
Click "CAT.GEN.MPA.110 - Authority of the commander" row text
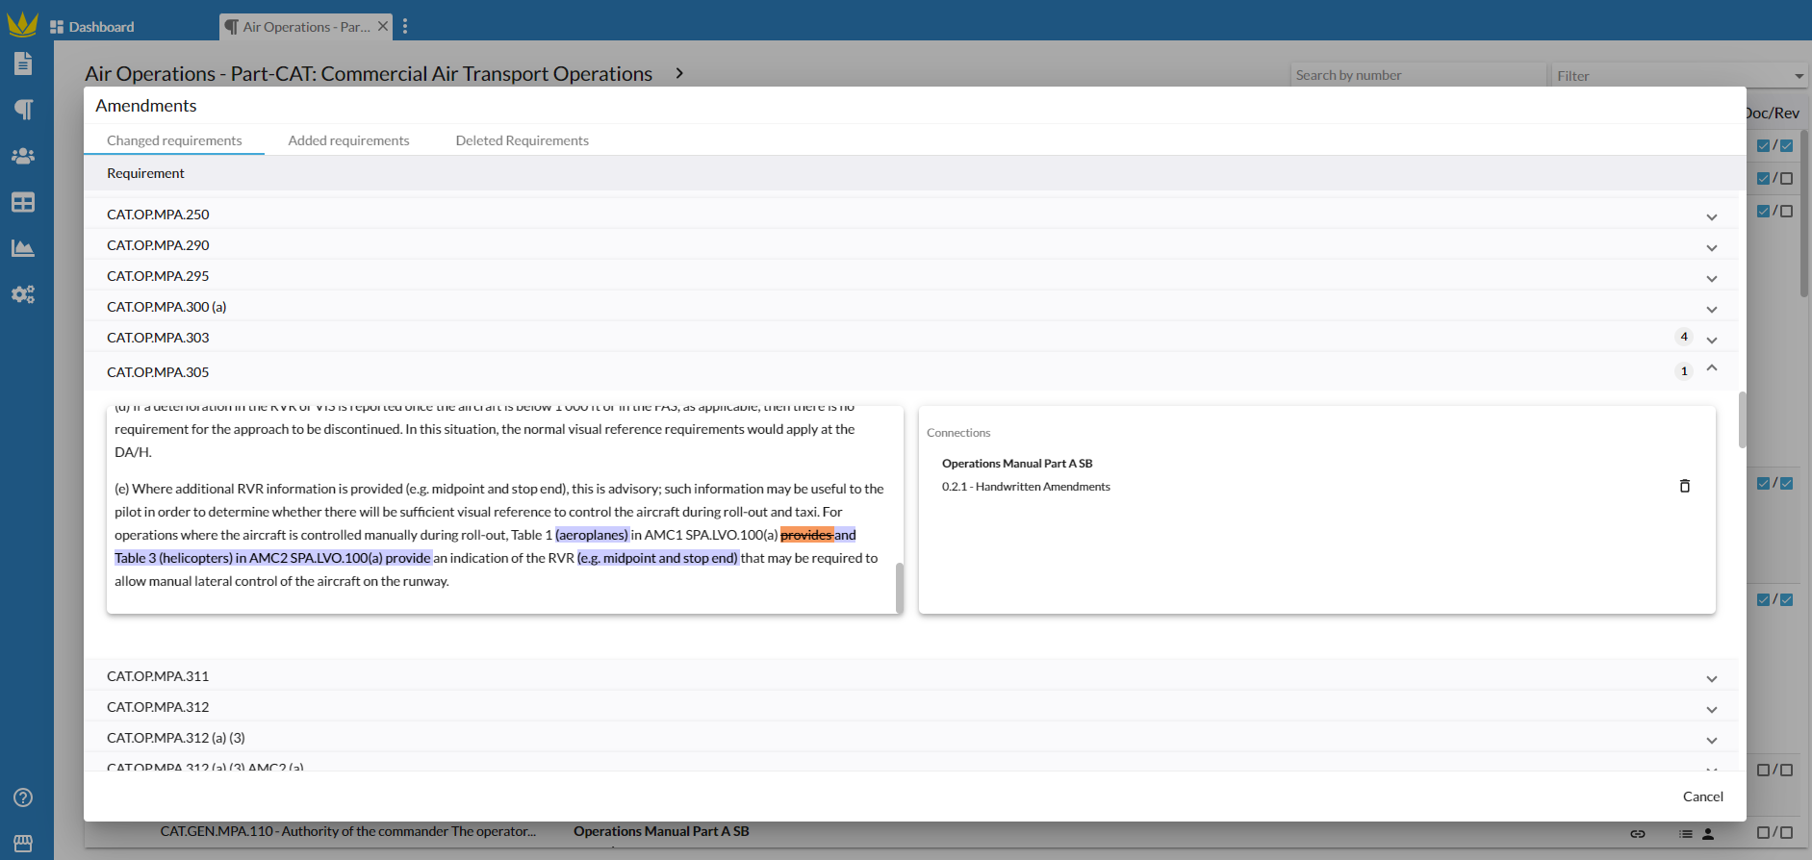coord(347,831)
